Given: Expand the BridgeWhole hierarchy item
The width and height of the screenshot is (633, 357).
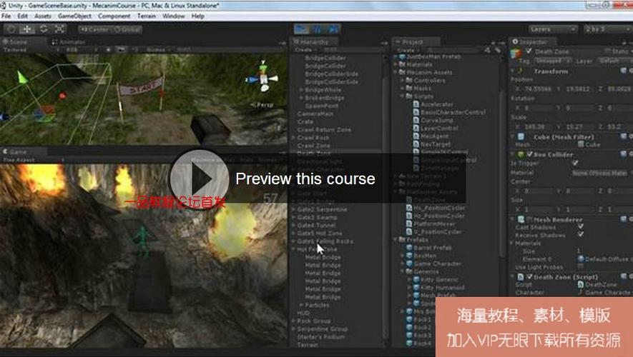Looking at the screenshot, I should click(301, 90).
